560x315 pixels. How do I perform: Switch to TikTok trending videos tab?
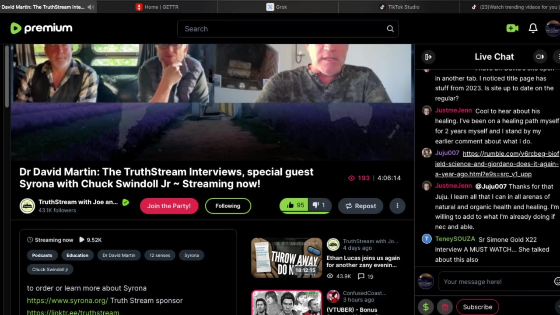[510, 7]
